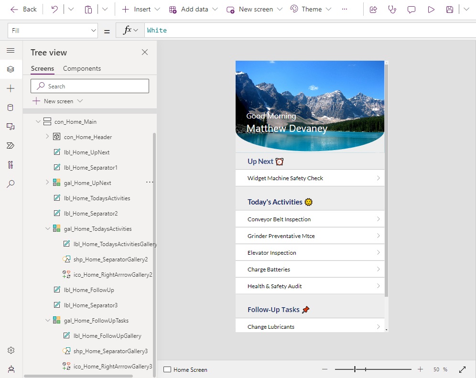Screen dimensions: 476x378
Task: Click the Insert plus icon in left rail
Action: (11, 88)
